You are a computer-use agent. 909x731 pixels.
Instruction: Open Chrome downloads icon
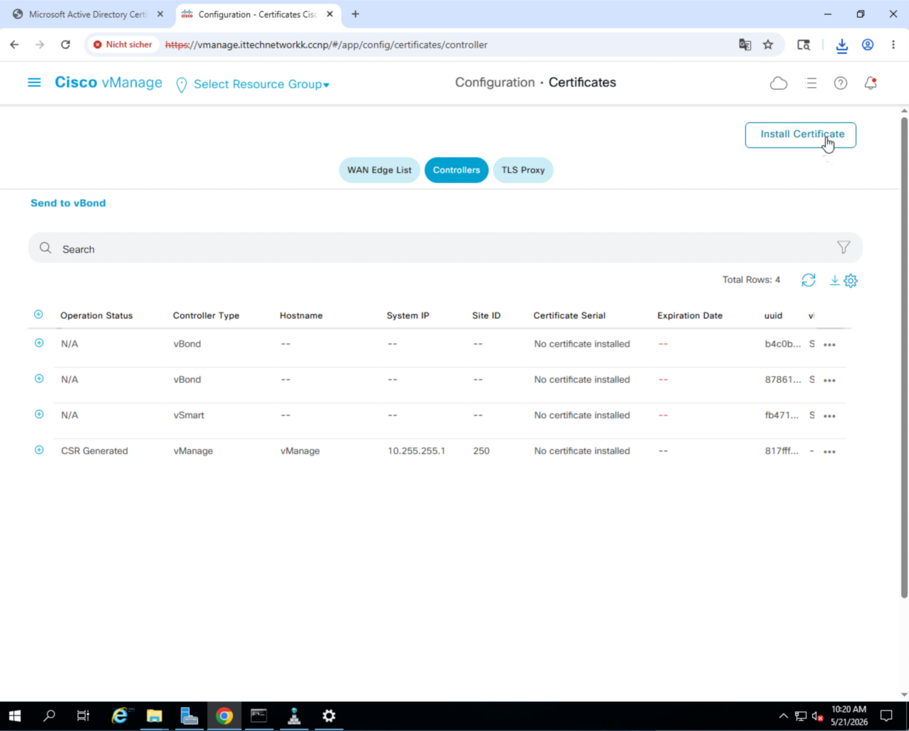[842, 45]
